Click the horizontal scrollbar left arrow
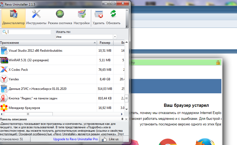The height and width of the screenshot is (145, 237). [2, 114]
